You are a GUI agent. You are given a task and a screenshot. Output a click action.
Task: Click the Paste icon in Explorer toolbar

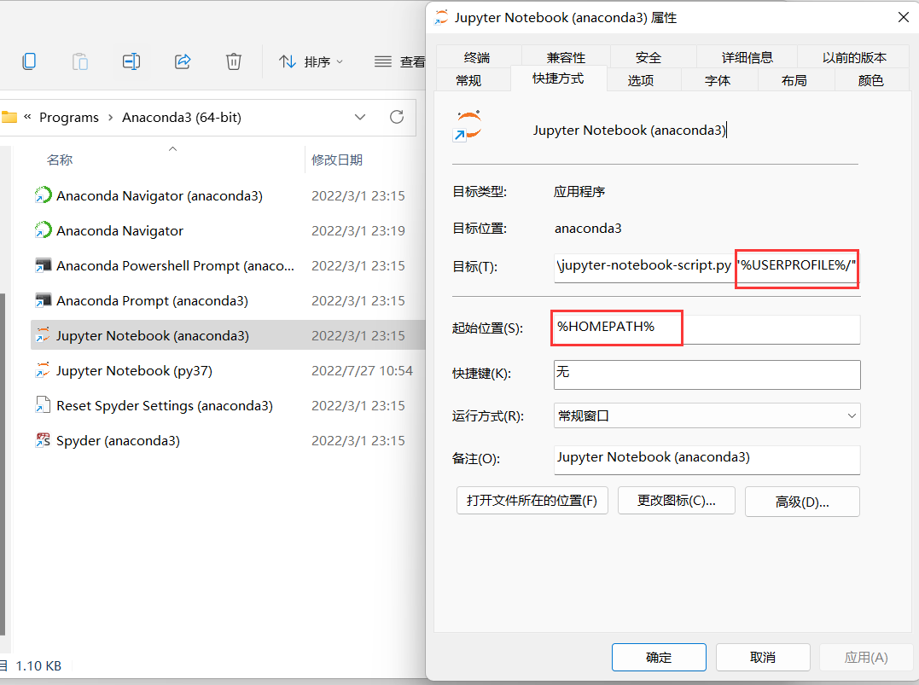click(x=79, y=61)
